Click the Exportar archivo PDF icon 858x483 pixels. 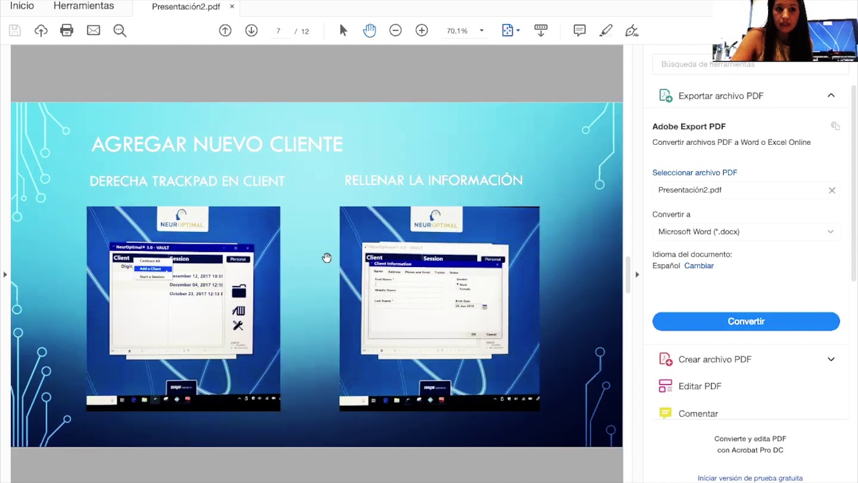[x=666, y=95]
